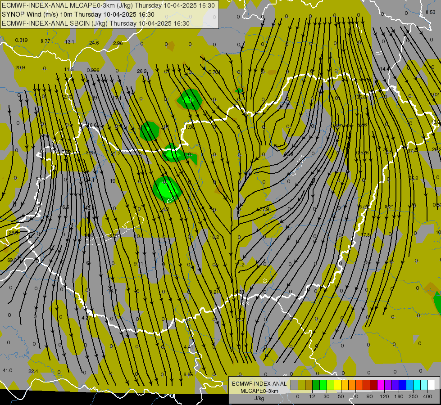Click the first map title line 'ECMWF-INDEX-ANAL MLCAPE0-3km (J/kg)'
Image resolution: width=441 pixels, height=405 pixels.
coord(68,5)
